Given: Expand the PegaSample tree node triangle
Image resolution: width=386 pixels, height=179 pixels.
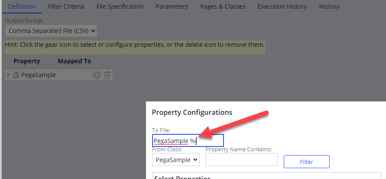Looking at the screenshot, I should coord(8,75).
